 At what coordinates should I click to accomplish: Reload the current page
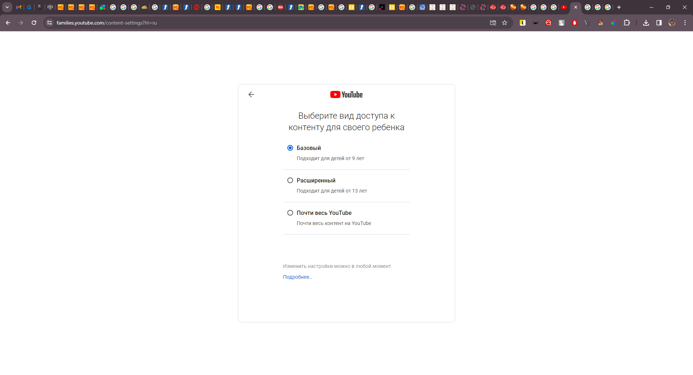pyautogui.click(x=34, y=23)
